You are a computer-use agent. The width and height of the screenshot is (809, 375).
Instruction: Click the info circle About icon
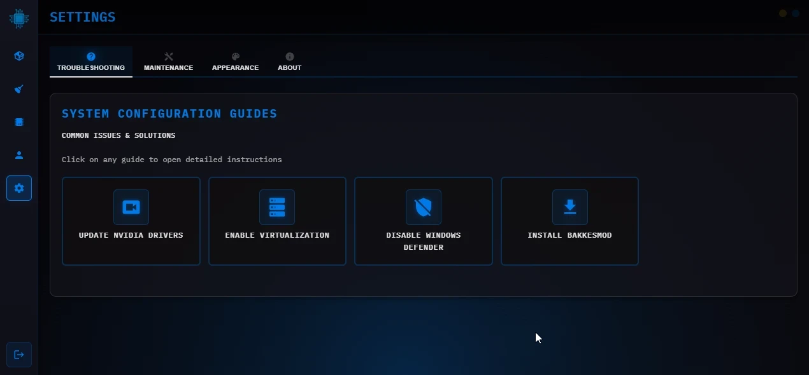(290, 57)
